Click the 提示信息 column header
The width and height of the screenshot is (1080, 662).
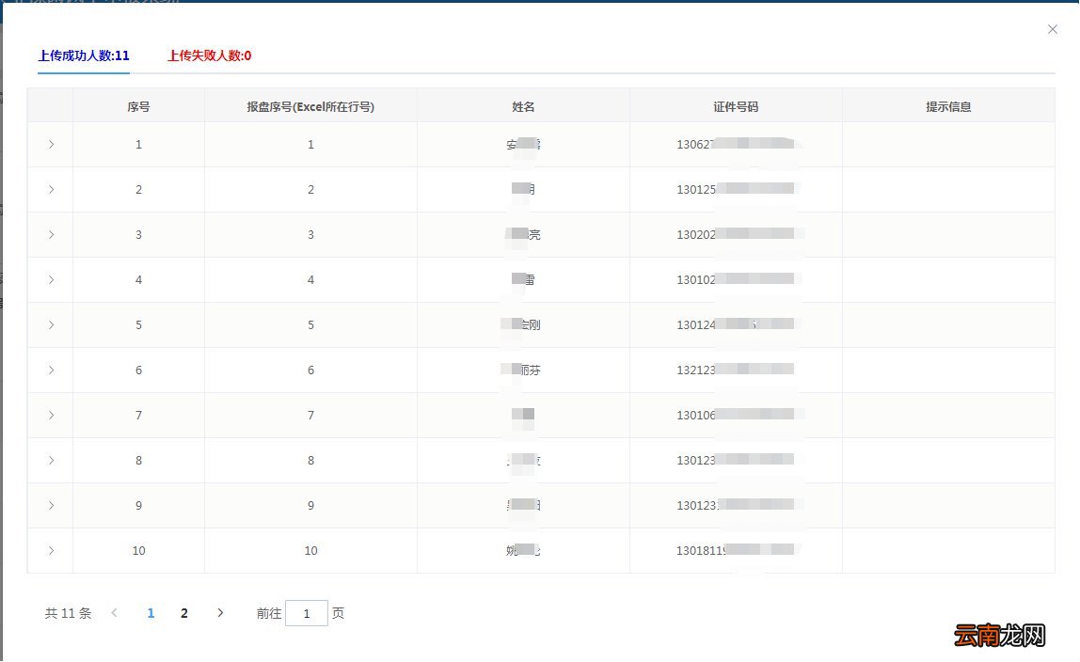pyautogui.click(x=948, y=106)
